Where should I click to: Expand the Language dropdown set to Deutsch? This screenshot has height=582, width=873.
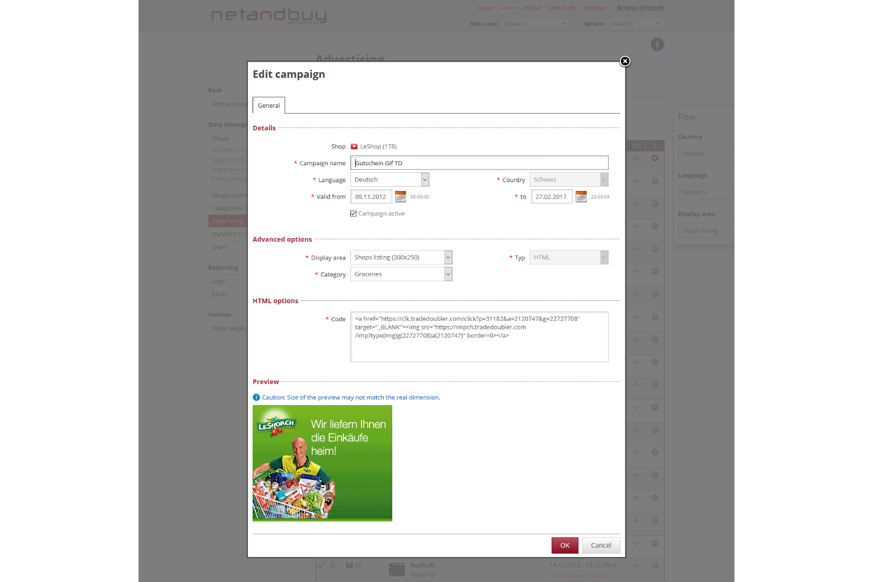(425, 180)
